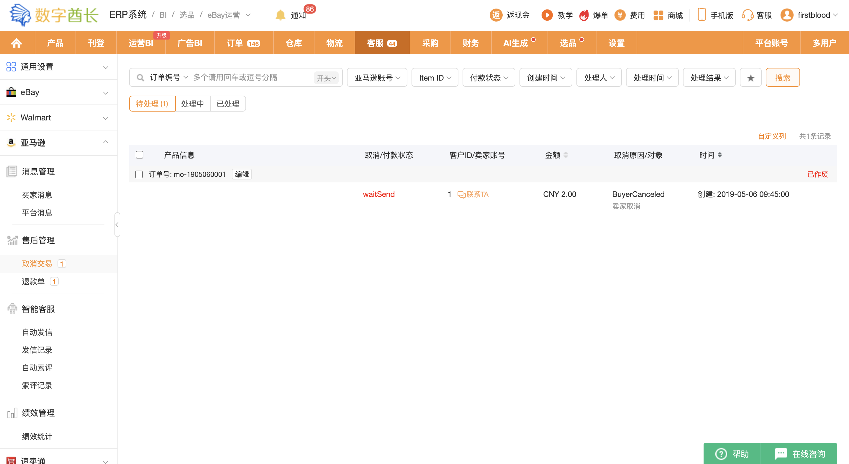This screenshot has height=464, width=849.
Task: Switch to the 处理中 tab
Action: click(x=192, y=104)
